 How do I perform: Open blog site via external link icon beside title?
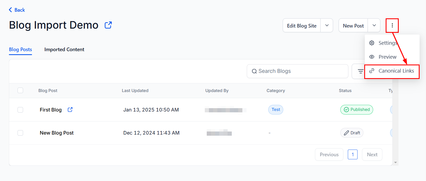[108, 25]
